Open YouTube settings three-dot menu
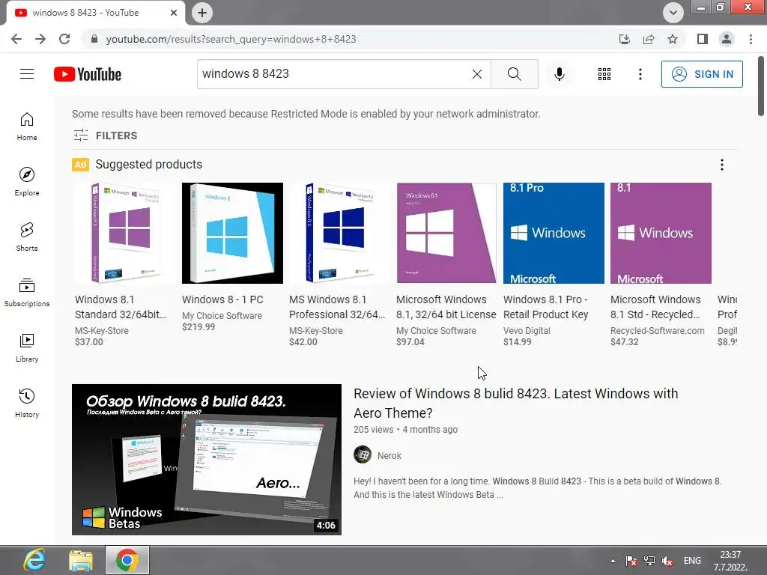Screen dimensions: 767x575 (640, 74)
